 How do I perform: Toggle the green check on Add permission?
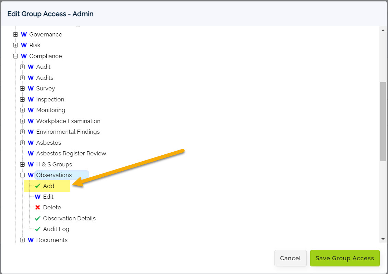[x=38, y=186]
